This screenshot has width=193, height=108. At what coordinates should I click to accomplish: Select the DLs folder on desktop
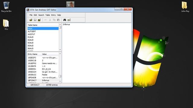6,25
